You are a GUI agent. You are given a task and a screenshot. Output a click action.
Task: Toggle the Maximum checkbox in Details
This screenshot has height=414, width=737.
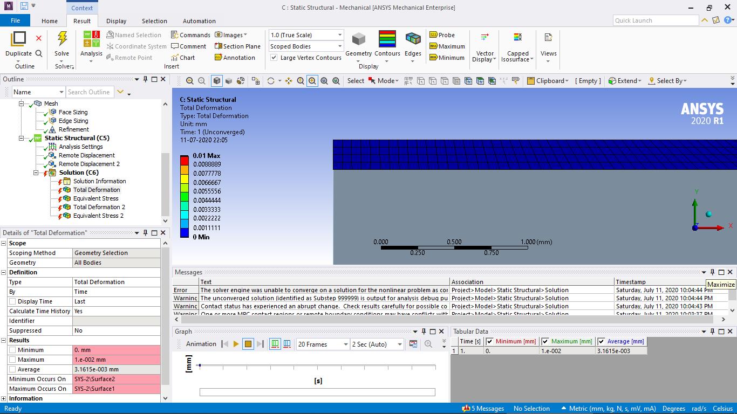click(x=12, y=360)
